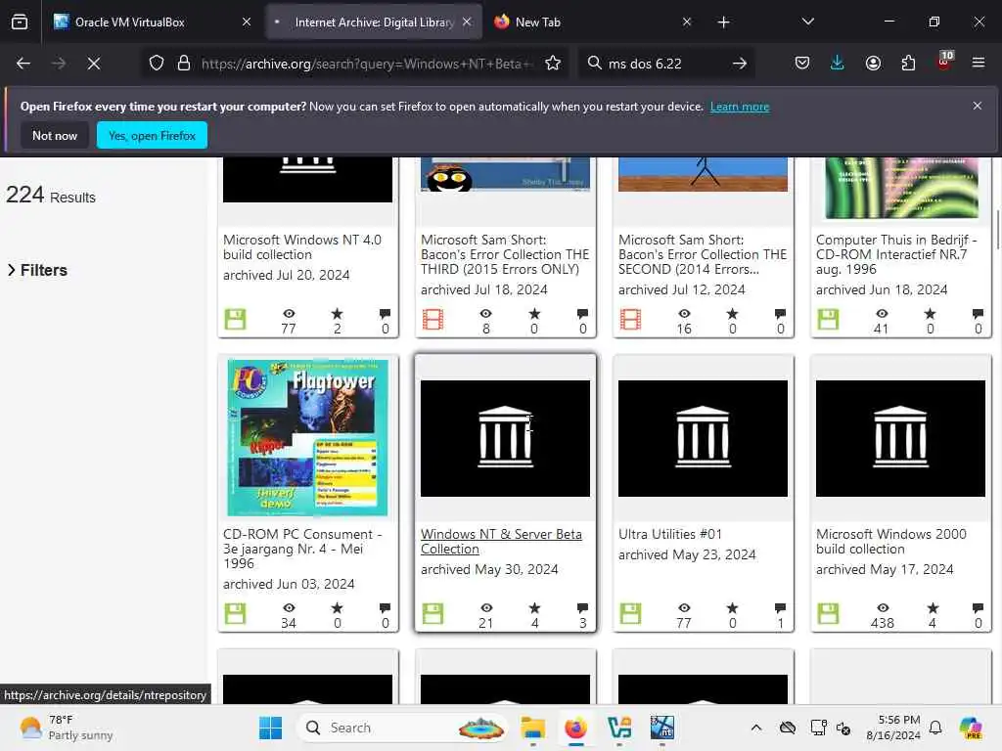Open the List all tabs dropdown
This screenshot has height=751, width=1002.
[807, 22]
